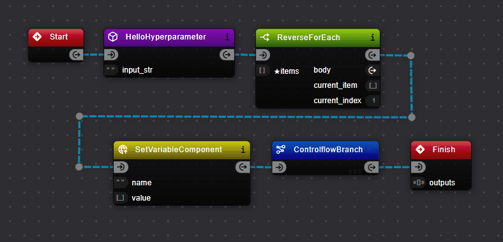Click the outputs label
The image size is (503, 242).
[x=442, y=183]
